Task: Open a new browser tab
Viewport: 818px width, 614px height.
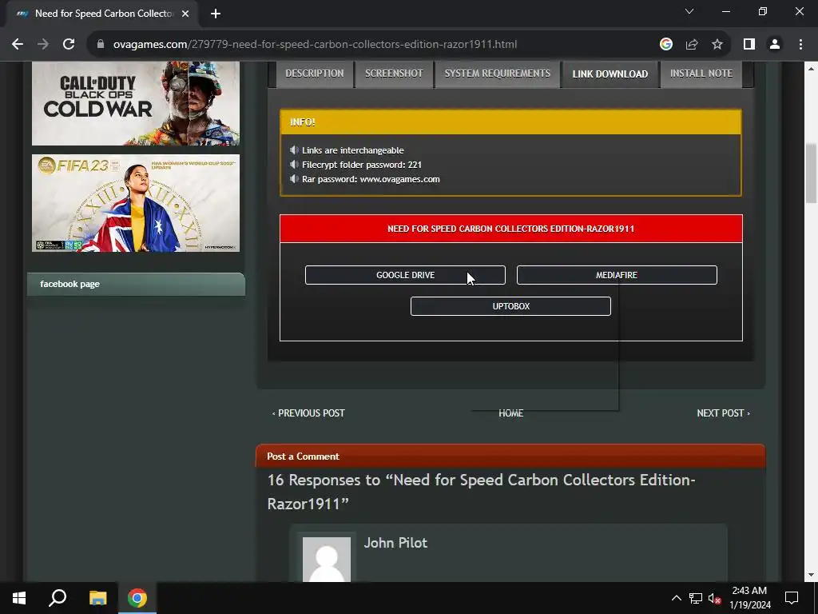Action: tap(216, 14)
